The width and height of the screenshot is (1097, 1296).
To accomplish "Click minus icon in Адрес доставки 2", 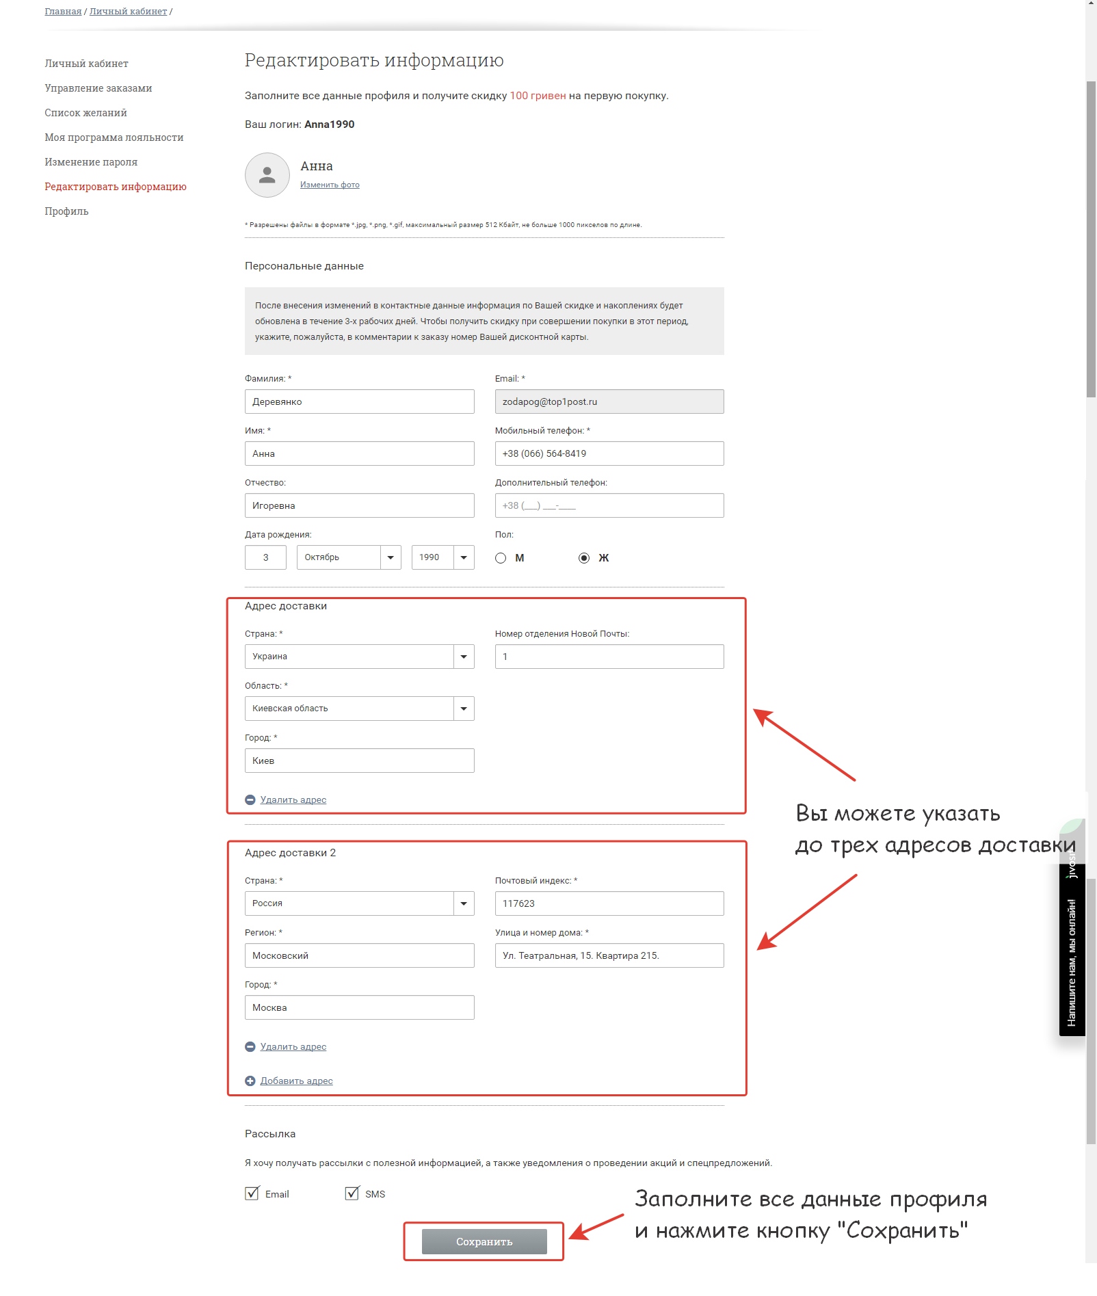I will (x=250, y=1046).
